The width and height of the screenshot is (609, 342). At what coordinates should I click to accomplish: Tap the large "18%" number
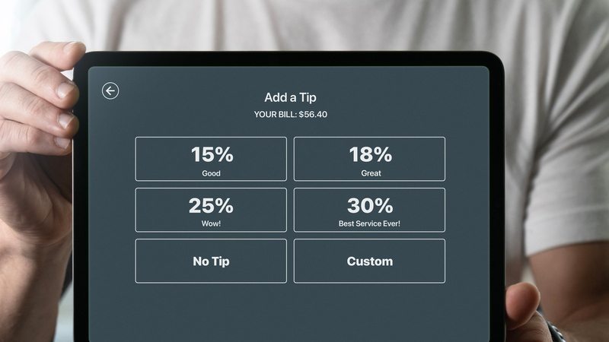pyautogui.click(x=370, y=154)
